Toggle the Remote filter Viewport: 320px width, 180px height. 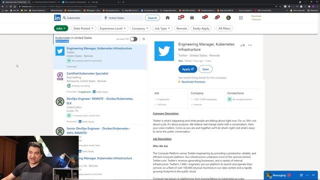click(181, 28)
